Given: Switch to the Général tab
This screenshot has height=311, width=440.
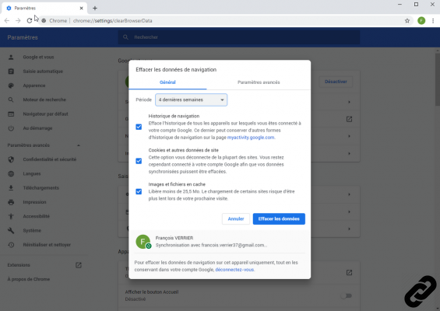Looking at the screenshot, I should 167,82.
